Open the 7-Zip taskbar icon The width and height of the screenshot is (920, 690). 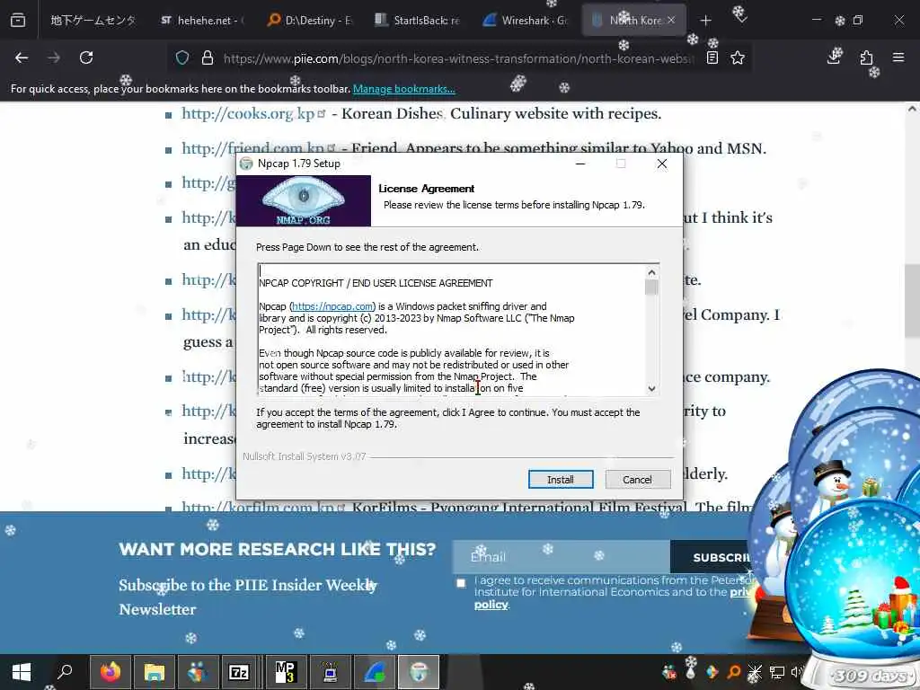click(239, 672)
